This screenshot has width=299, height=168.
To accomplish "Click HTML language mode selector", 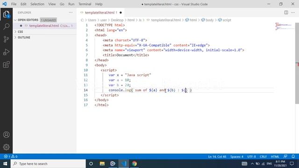I will point(275,157).
